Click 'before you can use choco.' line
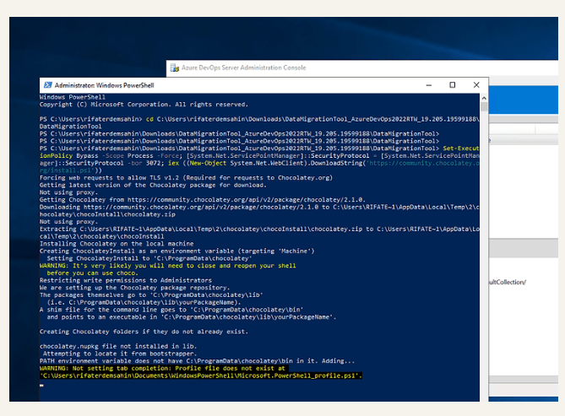The width and height of the screenshot is (565, 416). pos(93,273)
